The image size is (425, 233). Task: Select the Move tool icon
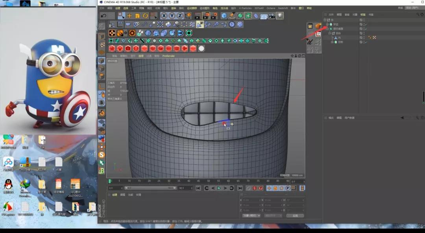pyautogui.click(x=129, y=16)
